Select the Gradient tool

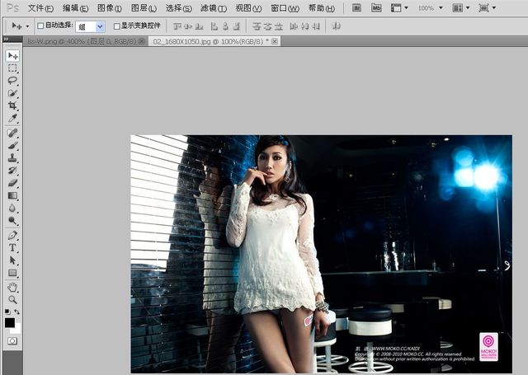coord(13,195)
